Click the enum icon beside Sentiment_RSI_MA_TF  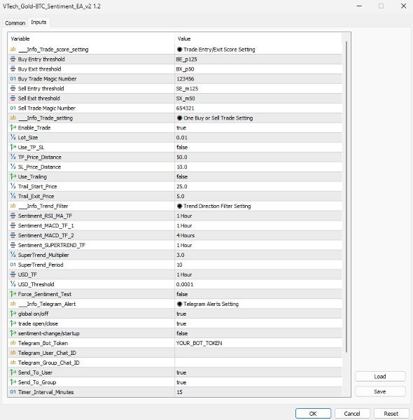tap(13, 216)
